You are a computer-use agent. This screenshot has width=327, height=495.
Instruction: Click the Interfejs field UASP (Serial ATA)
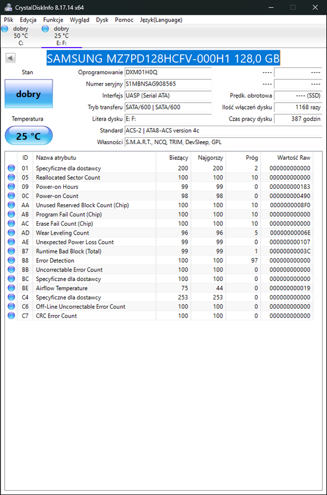(168, 96)
